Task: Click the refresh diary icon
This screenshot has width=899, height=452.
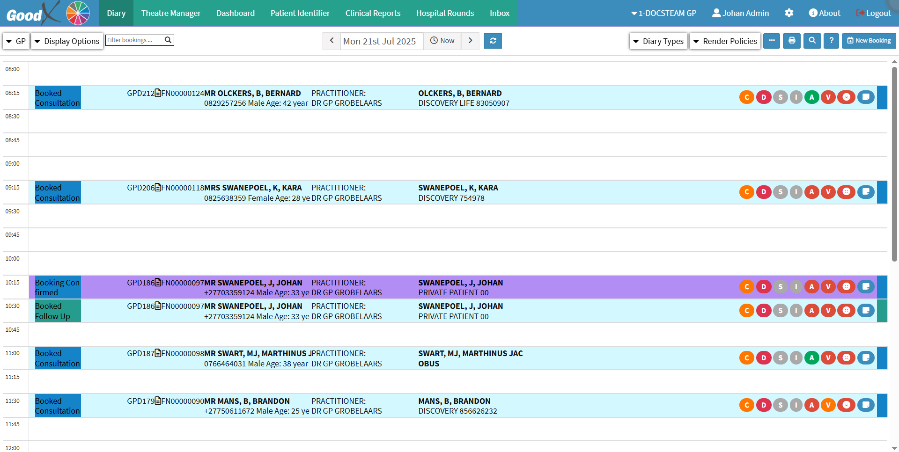Action: [493, 41]
